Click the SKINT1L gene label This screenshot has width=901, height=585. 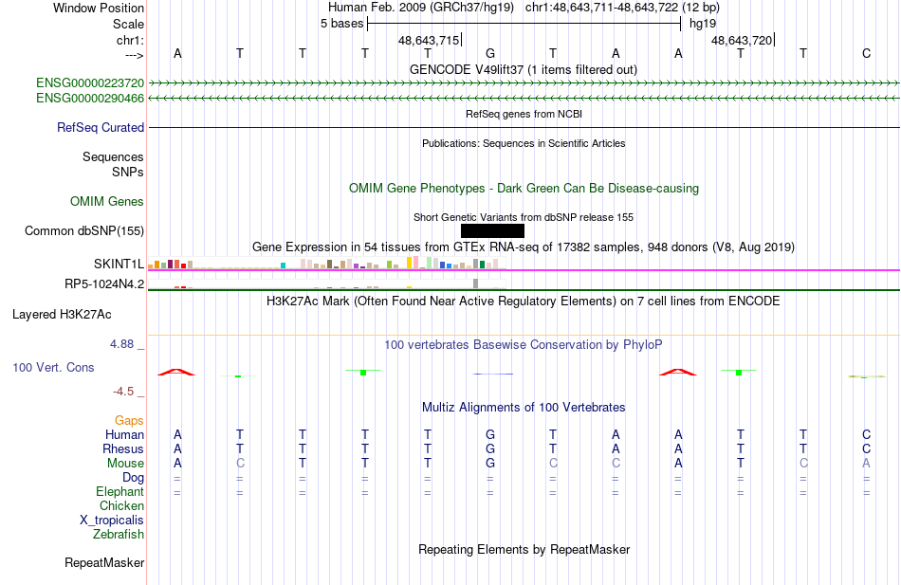coord(119,264)
